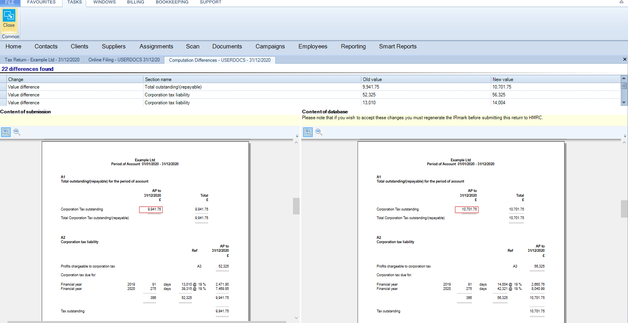628x323 pixels.
Task: Click highlighted 9,941.75 value in submission
Action: pyautogui.click(x=151, y=209)
